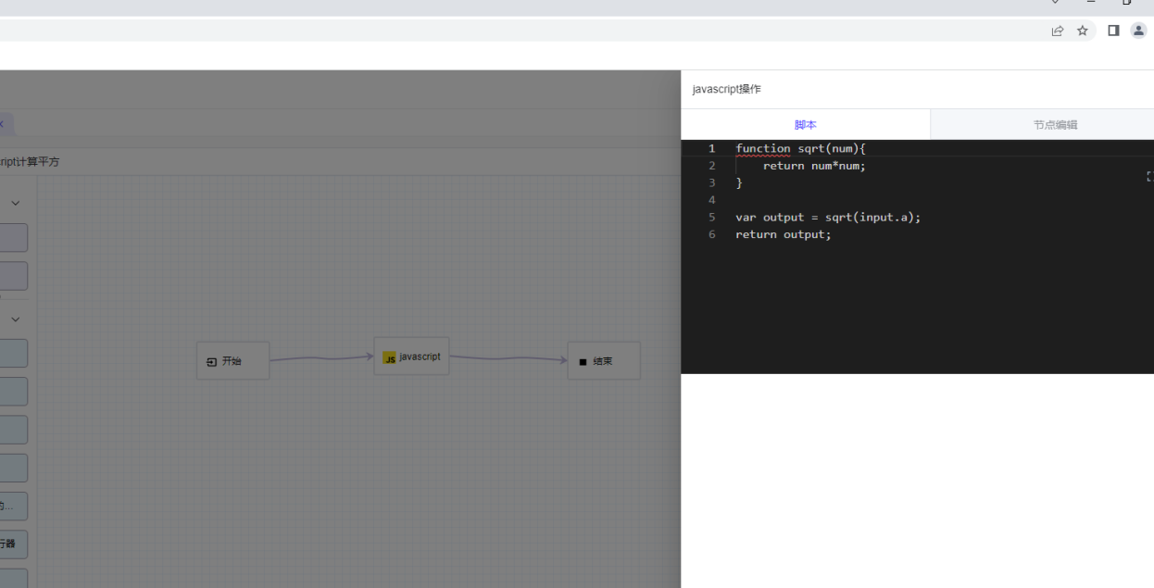
Task: Click line number 6 in editor gutter
Action: (711, 235)
